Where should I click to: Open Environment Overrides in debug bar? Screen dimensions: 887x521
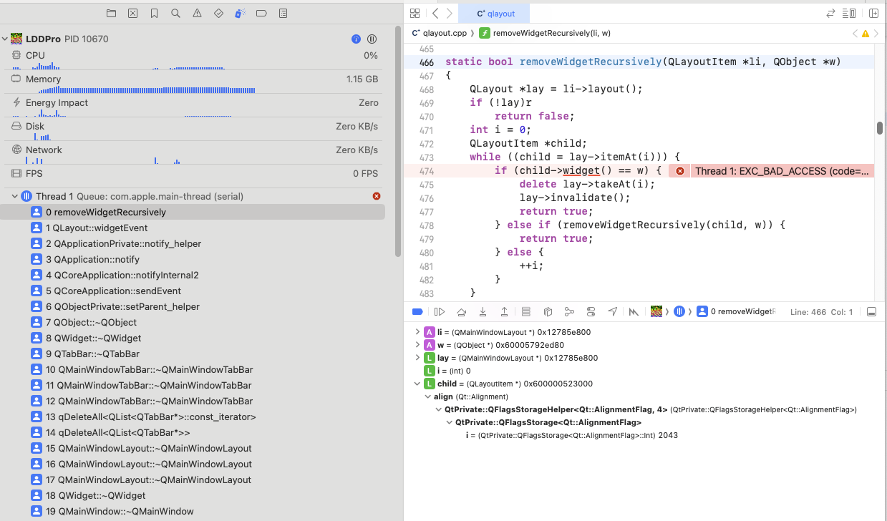point(591,312)
